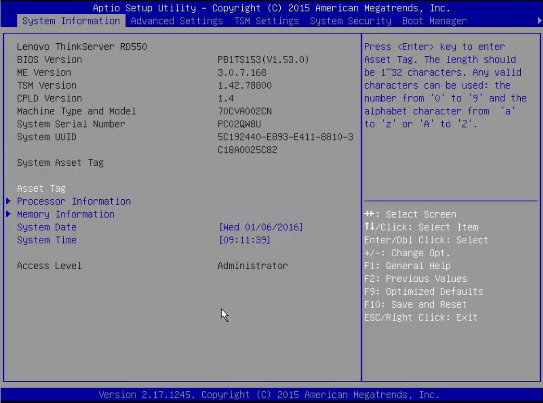This screenshot has height=403, width=543.
Task: Click the Asset Tag help description text
Action: pos(445,85)
